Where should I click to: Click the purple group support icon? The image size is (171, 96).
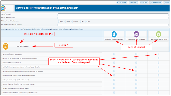point(136,34)
